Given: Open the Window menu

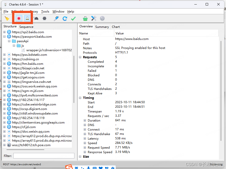Looking at the screenshot, I should pos(58,12).
